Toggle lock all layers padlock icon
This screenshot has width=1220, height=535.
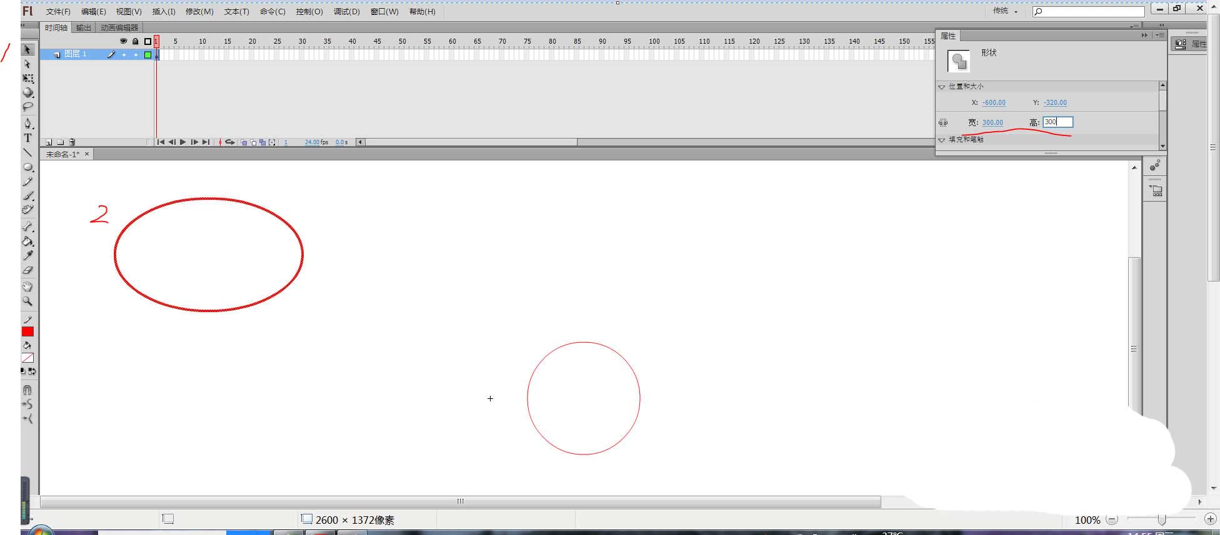tap(135, 41)
